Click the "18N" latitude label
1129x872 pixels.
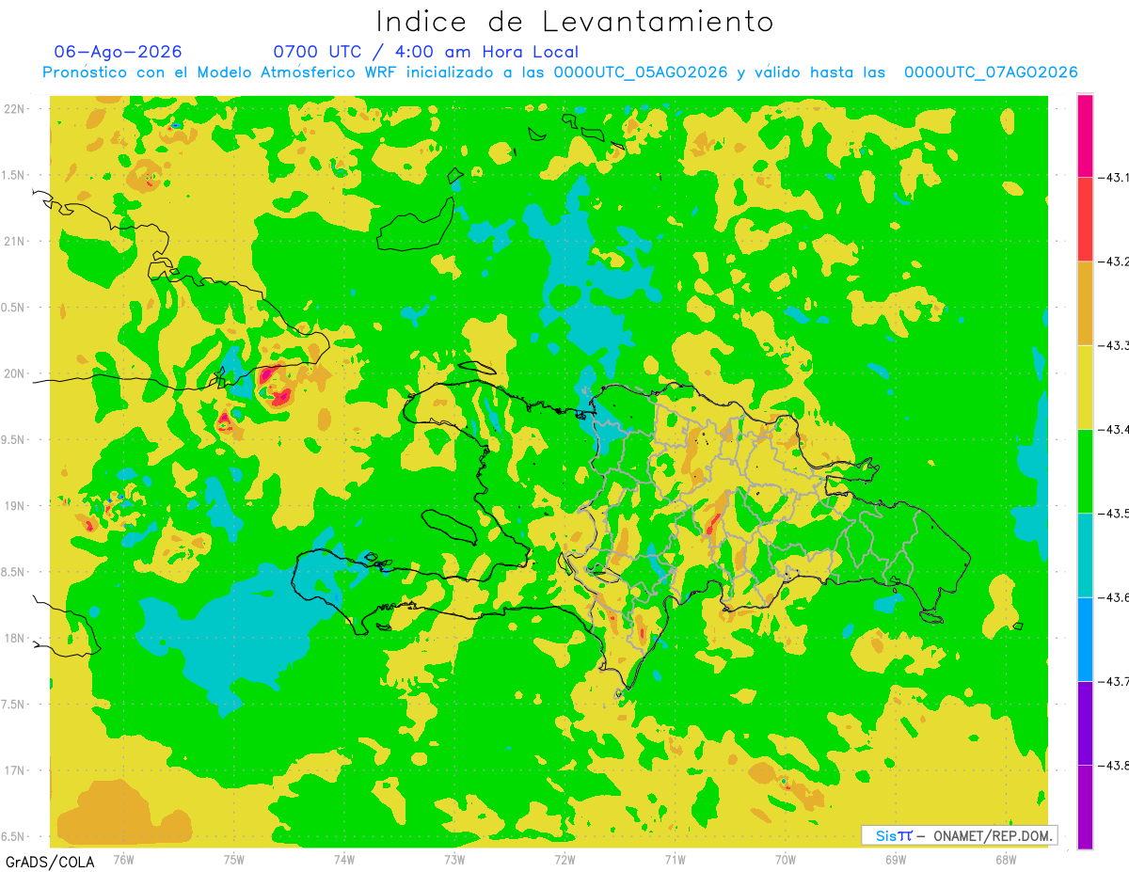14,638
